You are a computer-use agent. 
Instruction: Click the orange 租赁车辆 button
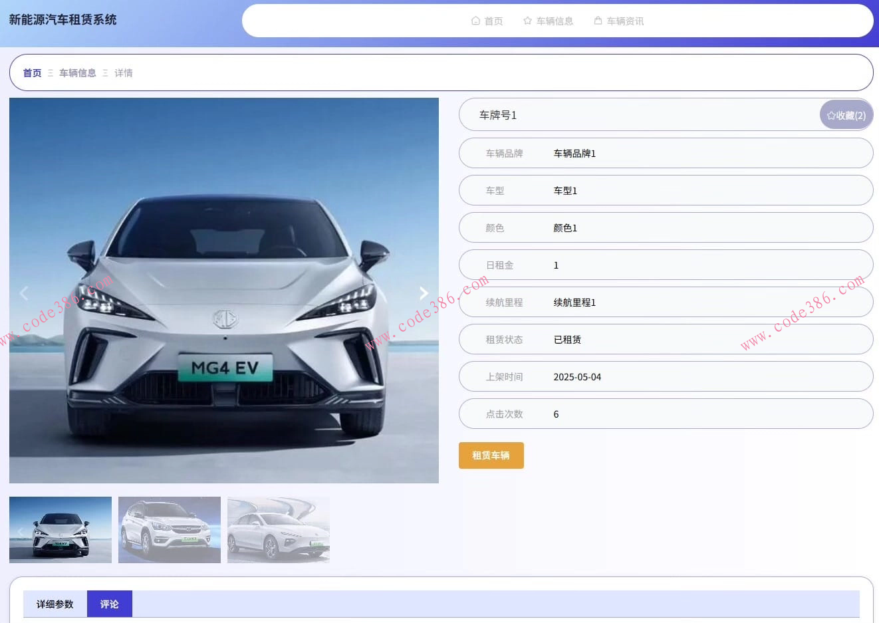click(491, 455)
